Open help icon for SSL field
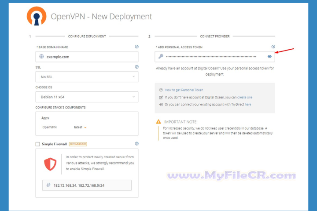Screen dimensions: 317x211 [x=136, y=67]
